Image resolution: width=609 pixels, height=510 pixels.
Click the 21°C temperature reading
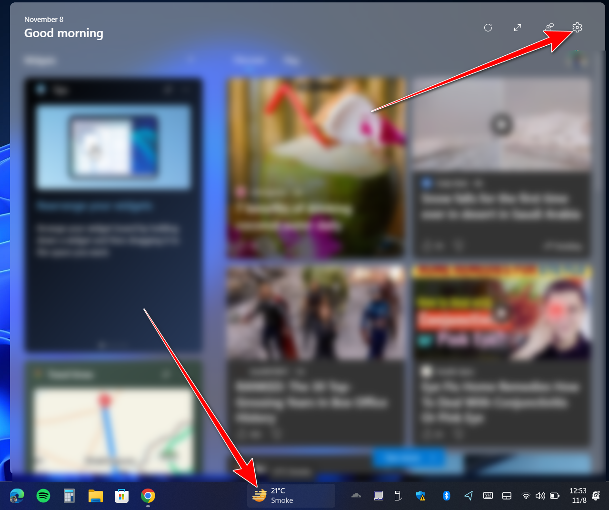point(278,490)
